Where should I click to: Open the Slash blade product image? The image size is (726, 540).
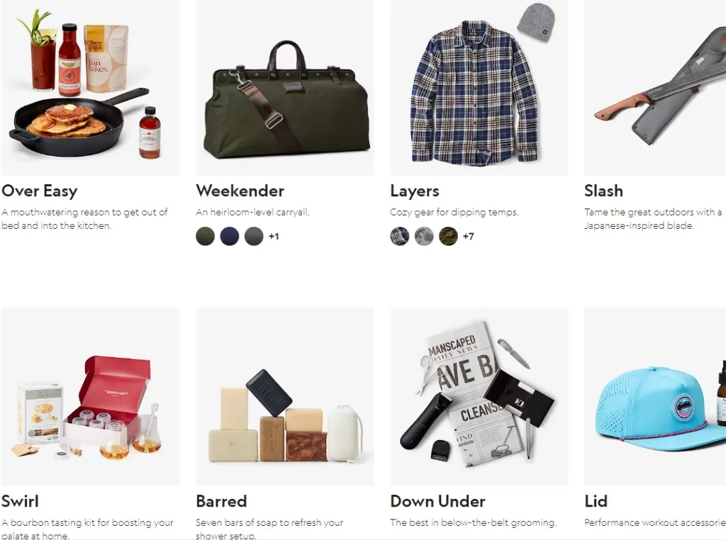coord(655,87)
